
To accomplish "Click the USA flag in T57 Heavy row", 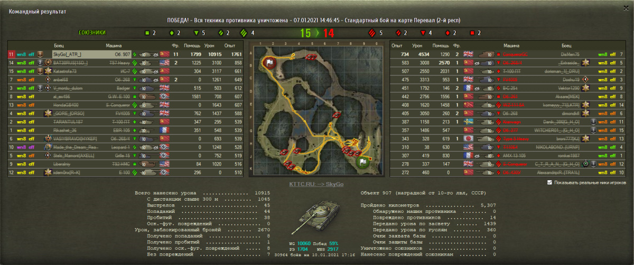I will pyautogui.click(x=164, y=63).
